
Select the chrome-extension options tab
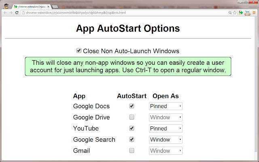[32, 7]
